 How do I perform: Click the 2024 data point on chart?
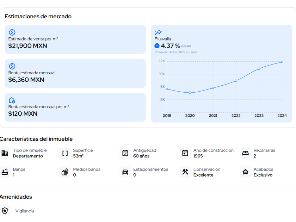pyautogui.click(x=282, y=62)
